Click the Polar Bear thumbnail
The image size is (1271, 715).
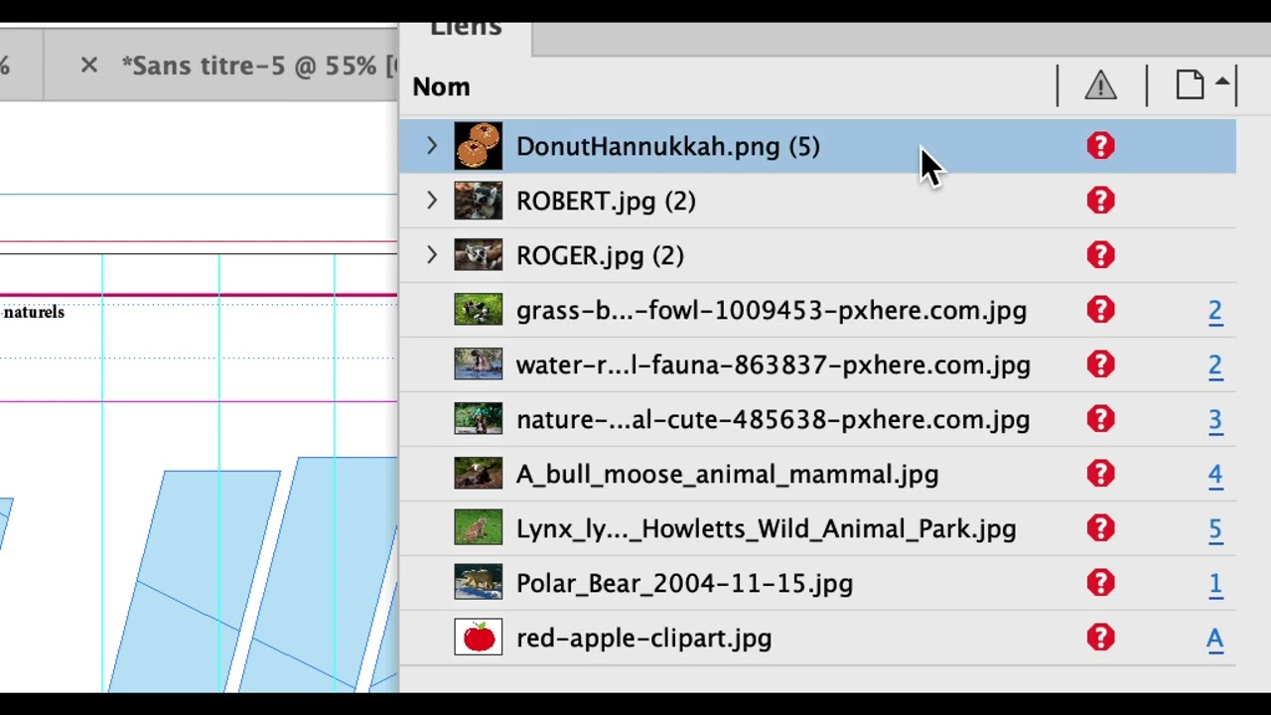click(x=479, y=583)
